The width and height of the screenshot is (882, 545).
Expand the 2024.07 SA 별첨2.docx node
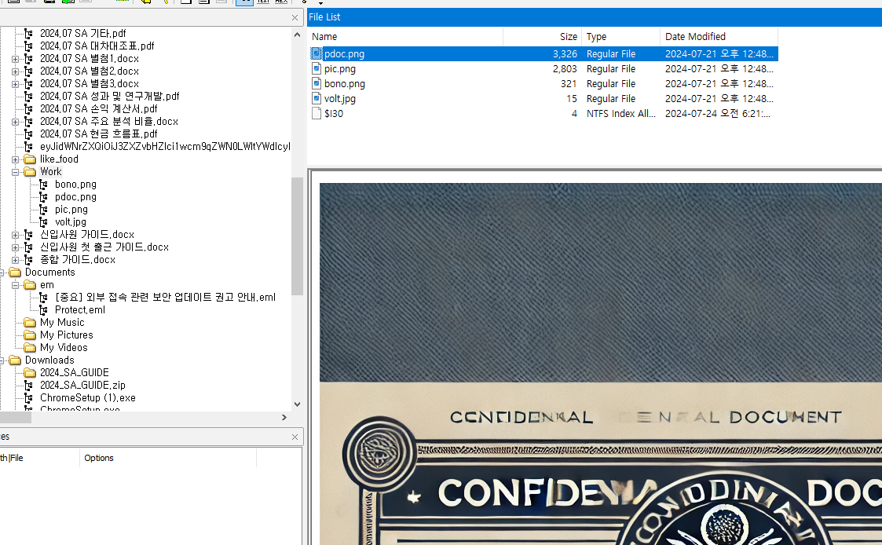click(x=15, y=71)
